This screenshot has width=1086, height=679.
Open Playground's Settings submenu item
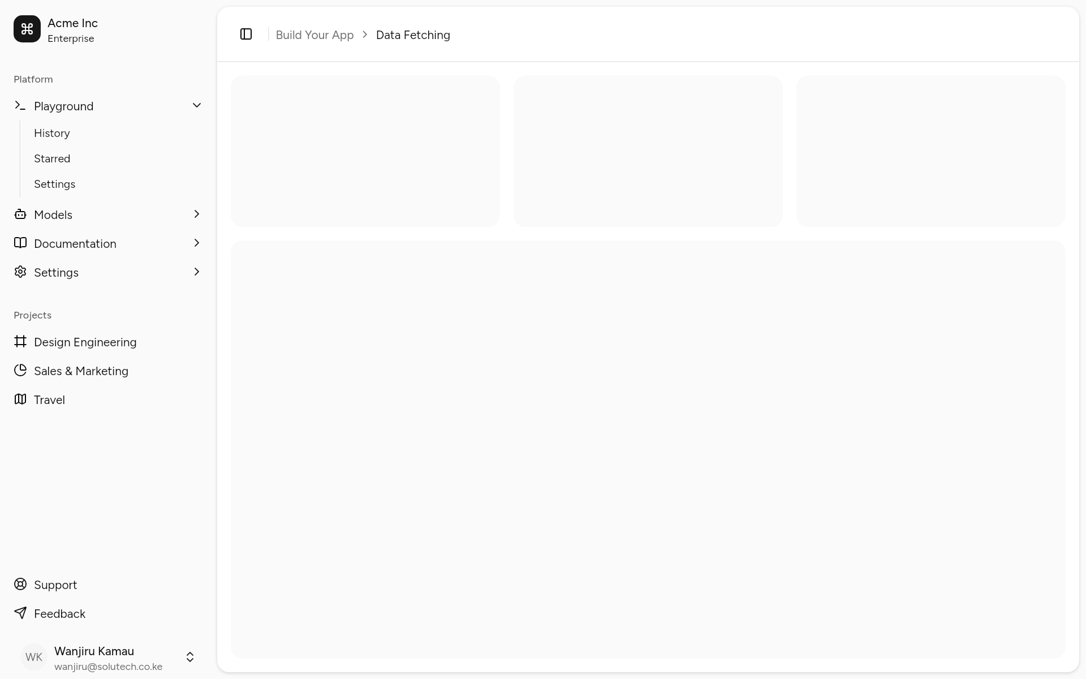coord(54,184)
